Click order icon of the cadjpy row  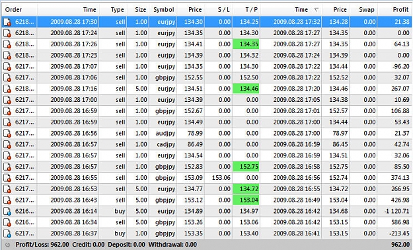coord(7,145)
